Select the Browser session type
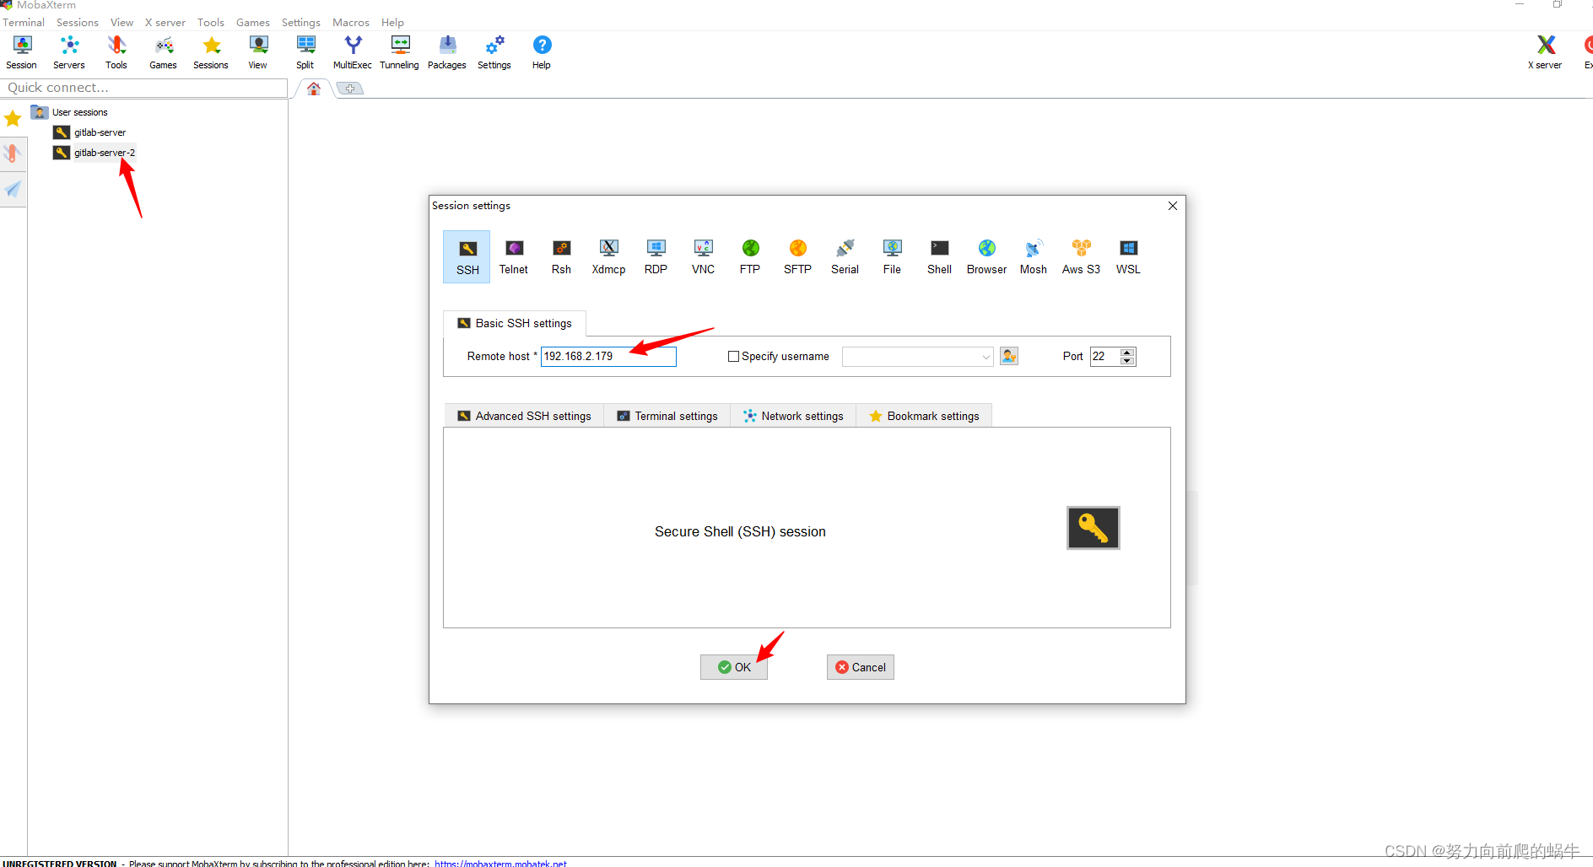 [x=986, y=257]
